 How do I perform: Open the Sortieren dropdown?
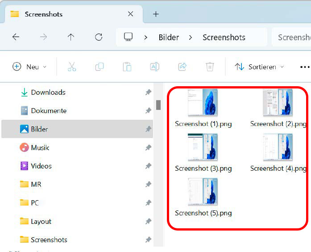click(x=259, y=67)
